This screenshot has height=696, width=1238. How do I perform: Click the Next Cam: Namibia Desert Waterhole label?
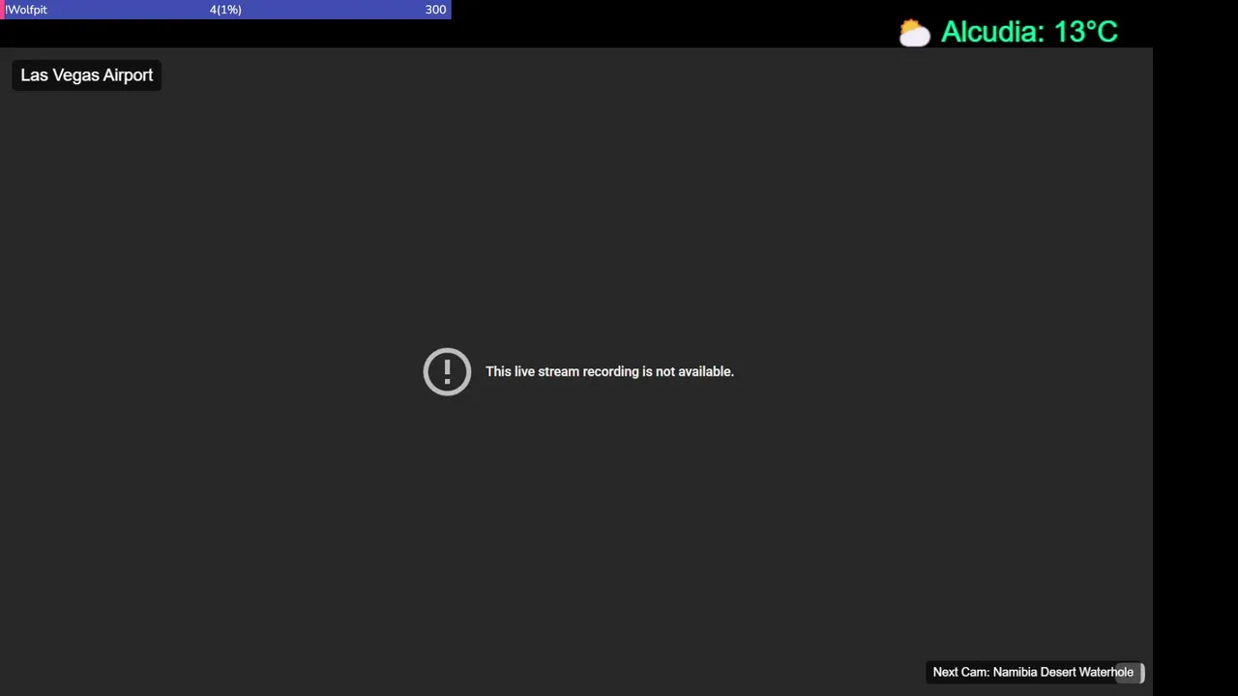click(x=1033, y=672)
